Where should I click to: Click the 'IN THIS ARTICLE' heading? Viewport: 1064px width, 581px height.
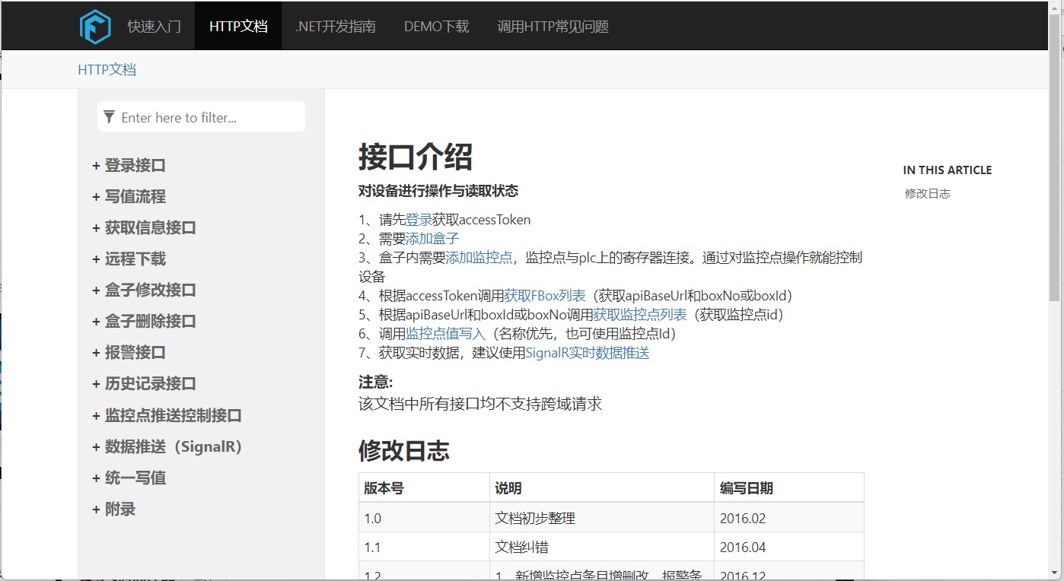click(x=948, y=170)
